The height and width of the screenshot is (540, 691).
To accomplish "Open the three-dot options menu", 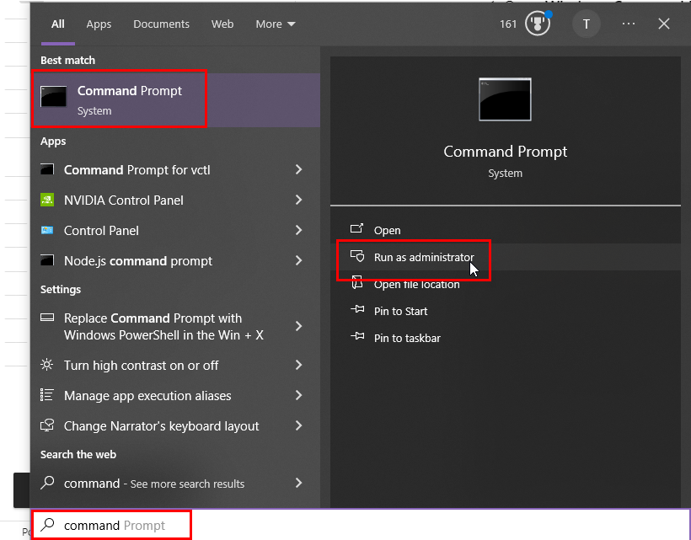I will pos(629,24).
